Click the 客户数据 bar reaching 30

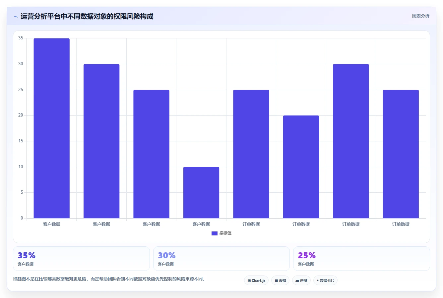101,141
